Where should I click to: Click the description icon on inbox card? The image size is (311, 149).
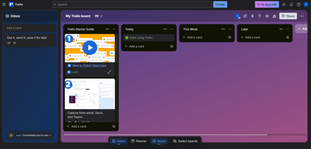click(x=15, y=43)
